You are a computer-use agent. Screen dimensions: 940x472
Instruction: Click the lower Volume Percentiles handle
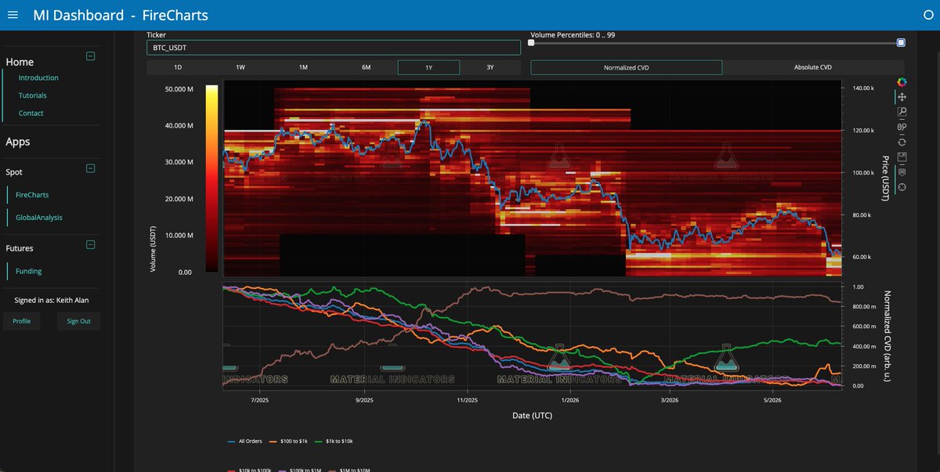pyautogui.click(x=531, y=43)
